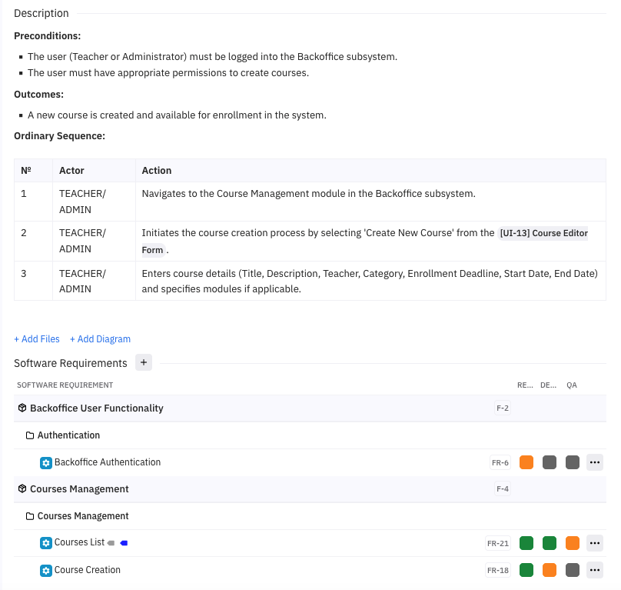Click the gear icon beside Backoffice Authentication
This screenshot has width=621, height=590.
[46, 463]
